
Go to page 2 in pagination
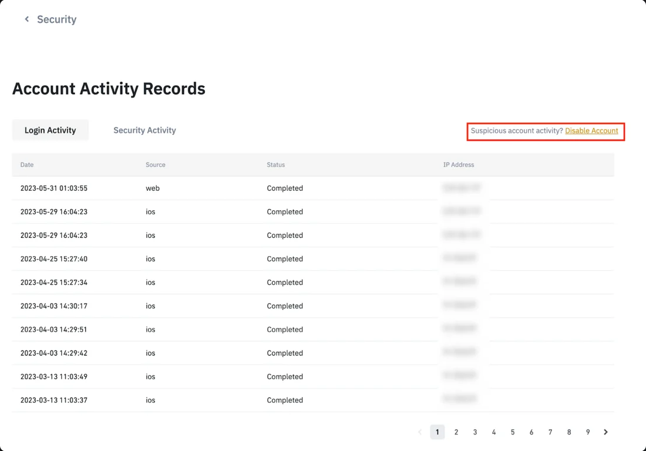(456, 432)
